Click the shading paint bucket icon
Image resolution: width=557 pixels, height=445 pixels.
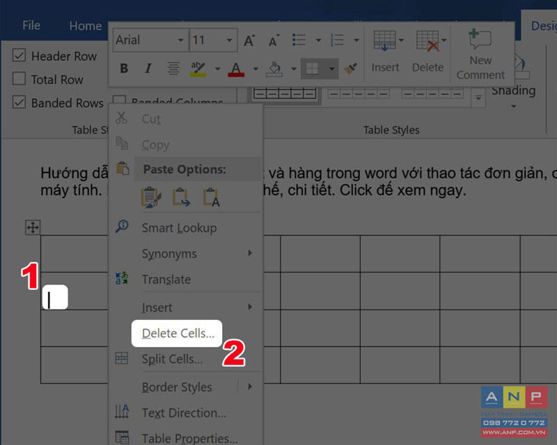(274, 69)
